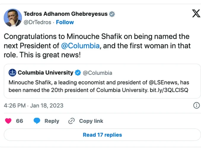
Task: Click Tedros's verified badge
Action: pos(112,14)
